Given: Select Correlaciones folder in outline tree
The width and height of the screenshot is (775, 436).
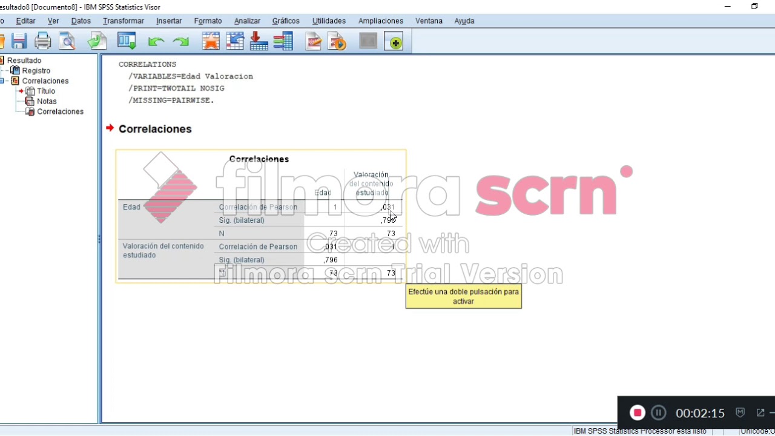Looking at the screenshot, I should tap(45, 81).
